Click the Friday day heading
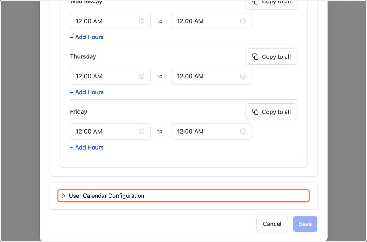The image size is (367, 242). pyautogui.click(x=79, y=112)
